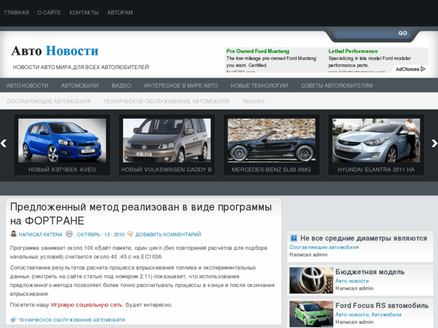Screen dimensions: 438x328
Task: Click the comment bubble icon in post meta
Action: click(x=130, y=234)
